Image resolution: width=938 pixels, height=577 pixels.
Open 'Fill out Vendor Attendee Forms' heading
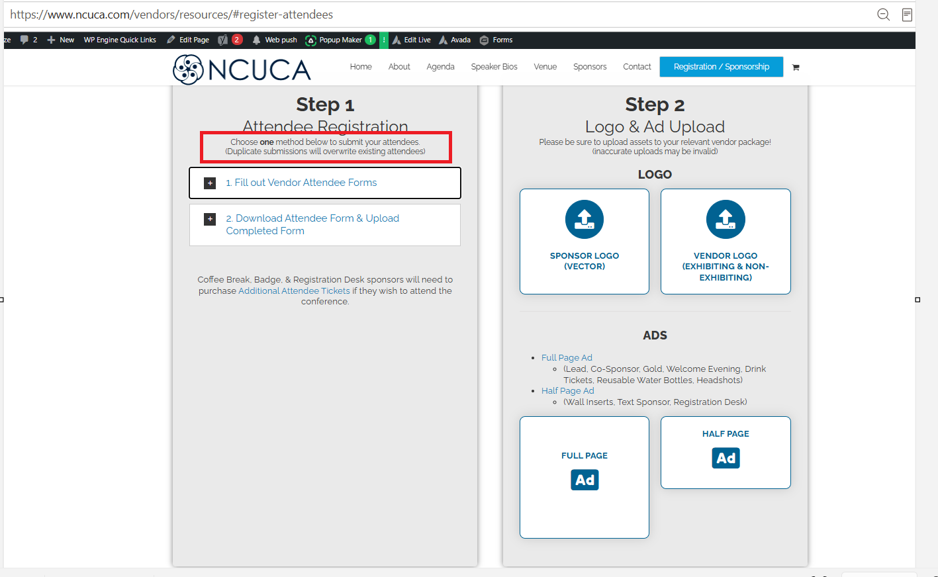pos(301,183)
